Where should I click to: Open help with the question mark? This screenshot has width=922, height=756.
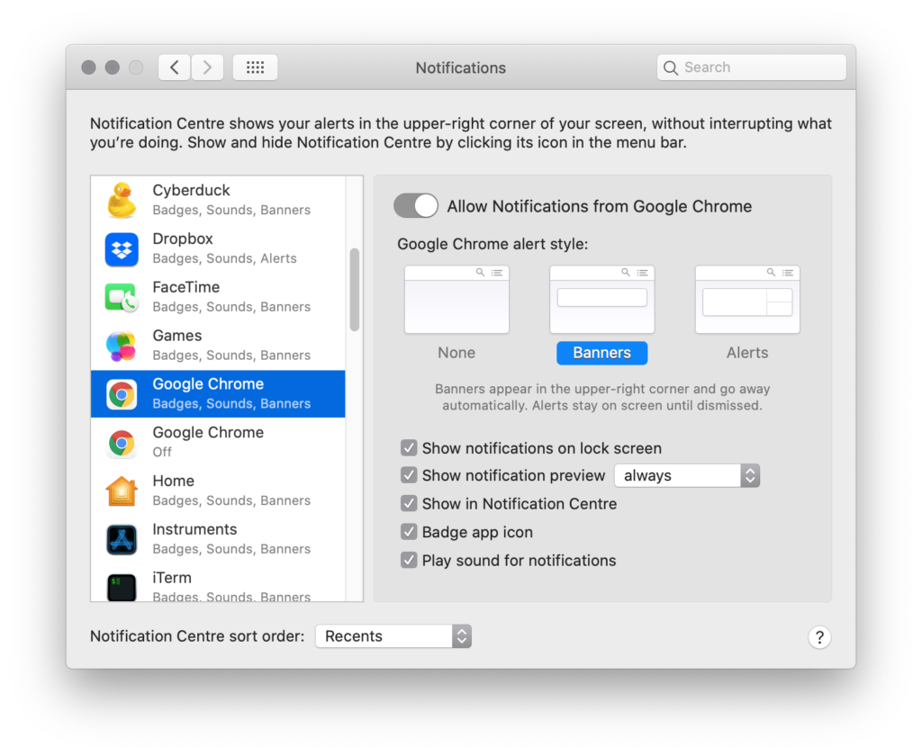819,637
